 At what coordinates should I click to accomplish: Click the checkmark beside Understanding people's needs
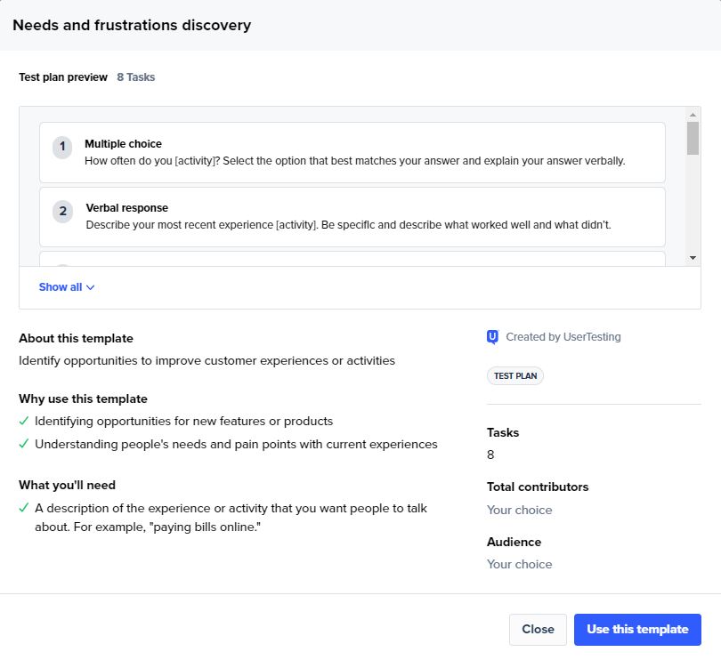pos(24,444)
